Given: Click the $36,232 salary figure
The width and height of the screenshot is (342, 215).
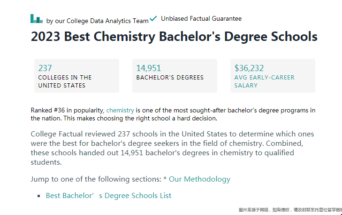Looking at the screenshot, I should pos(249,68).
